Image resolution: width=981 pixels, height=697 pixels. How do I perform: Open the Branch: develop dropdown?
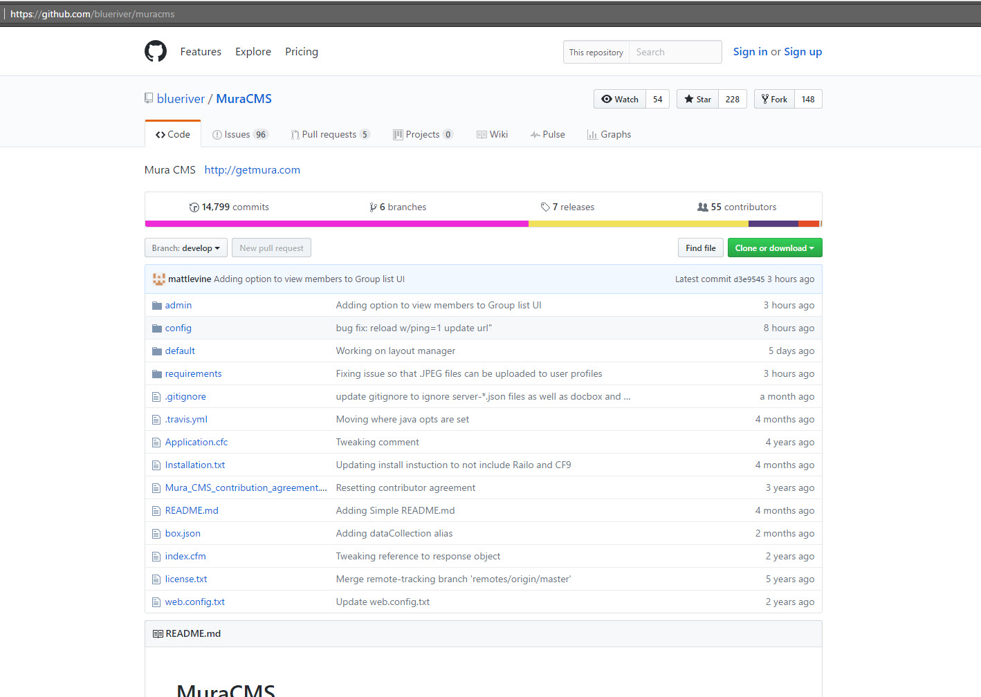pyautogui.click(x=186, y=248)
